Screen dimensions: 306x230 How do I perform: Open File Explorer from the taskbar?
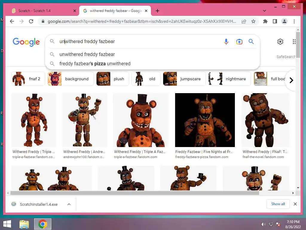(24, 224)
